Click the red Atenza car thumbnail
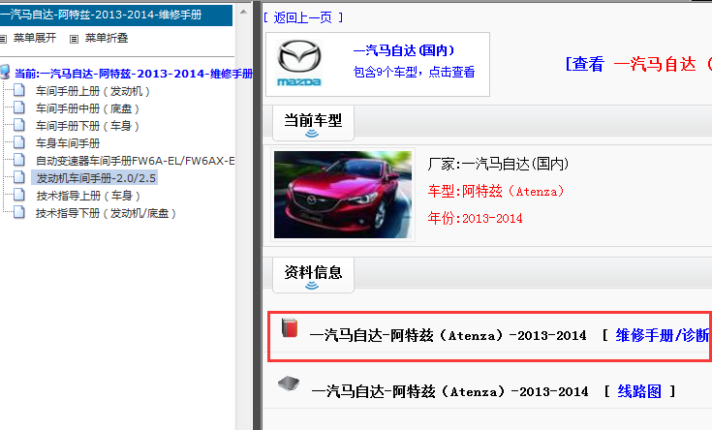This screenshot has width=712, height=430. pyautogui.click(x=343, y=195)
